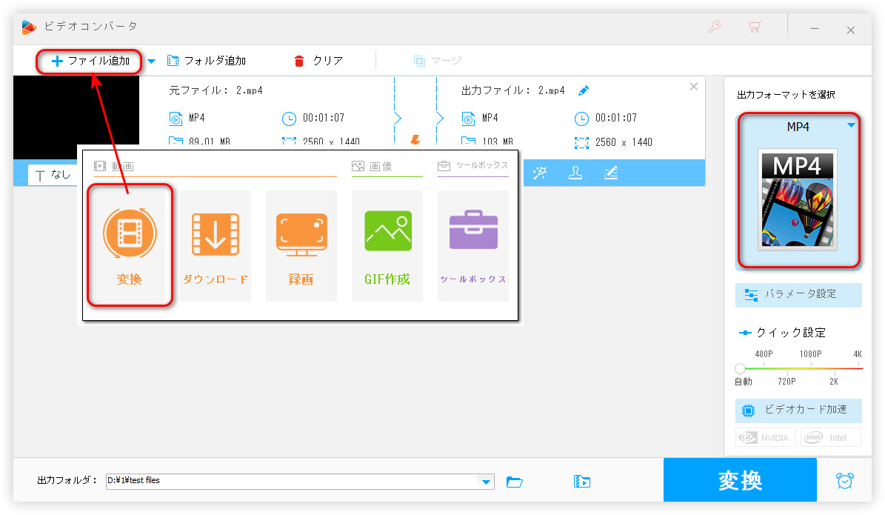Launch the 録画 screen recorder
The height and width of the screenshot is (515, 885).
click(x=301, y=234)
